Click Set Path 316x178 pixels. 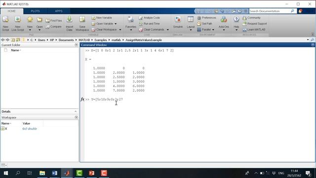(205, 24)
